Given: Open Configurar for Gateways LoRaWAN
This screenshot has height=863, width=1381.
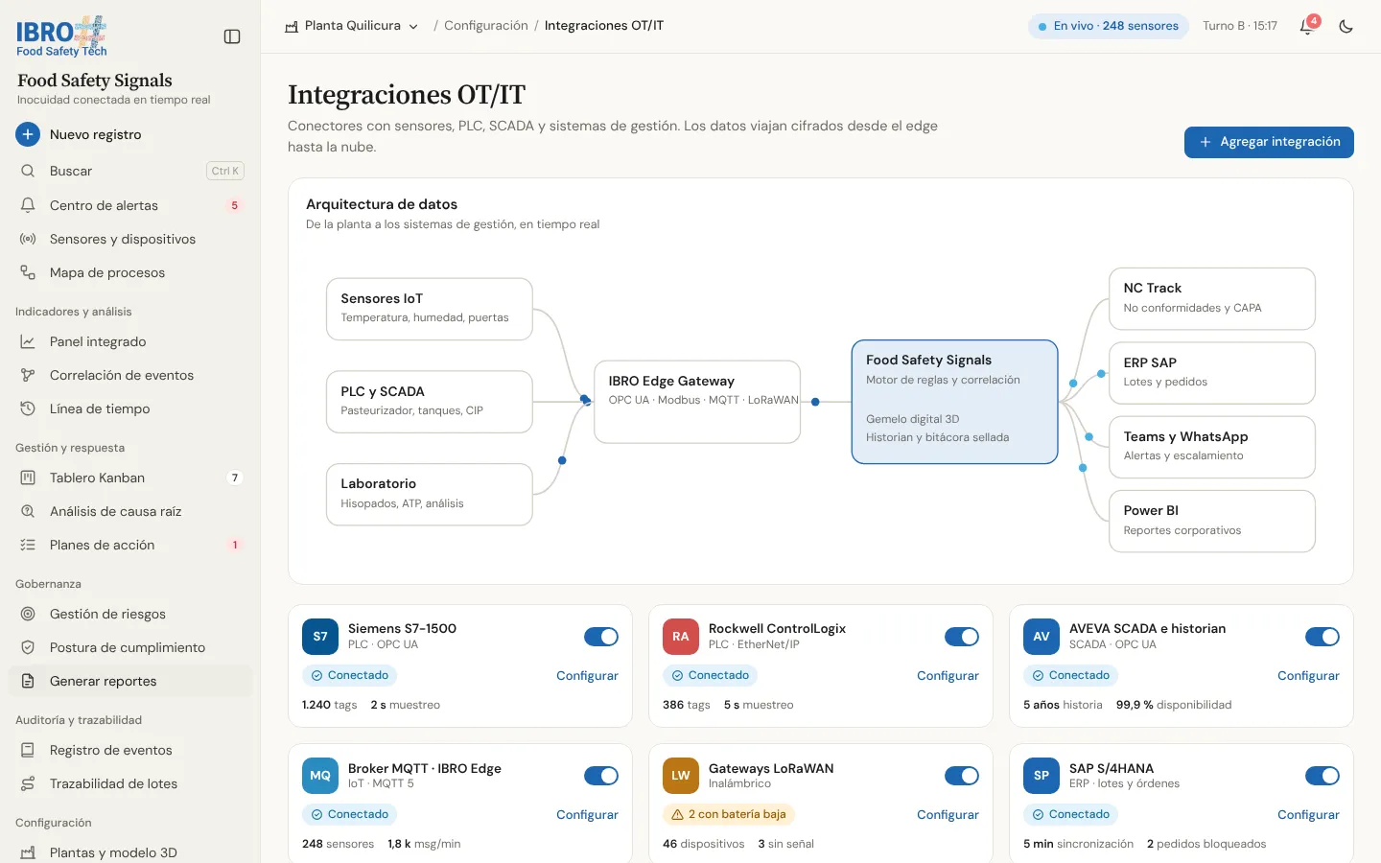Looking at the screenshot, I should (948, 815).
